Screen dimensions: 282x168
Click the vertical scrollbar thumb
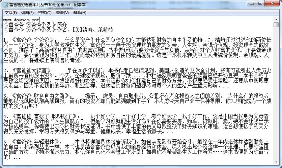pyautogui.click(x=276, y=25)
